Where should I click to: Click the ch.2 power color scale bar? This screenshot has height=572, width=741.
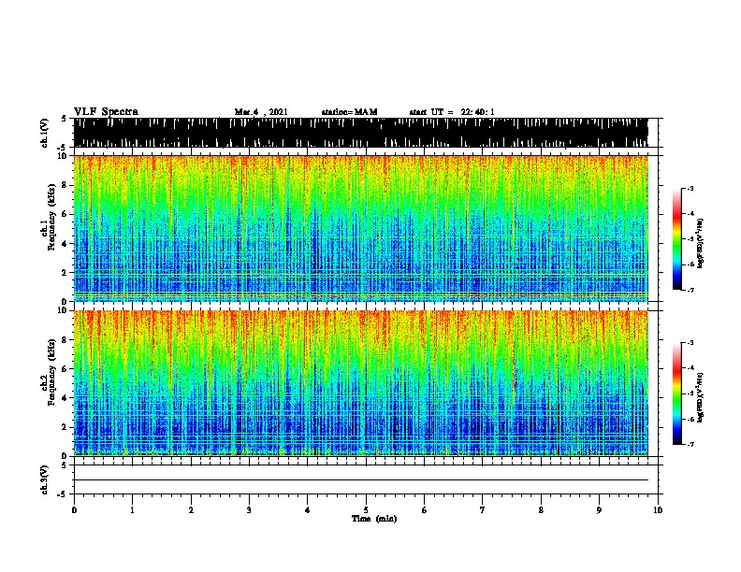677,393
